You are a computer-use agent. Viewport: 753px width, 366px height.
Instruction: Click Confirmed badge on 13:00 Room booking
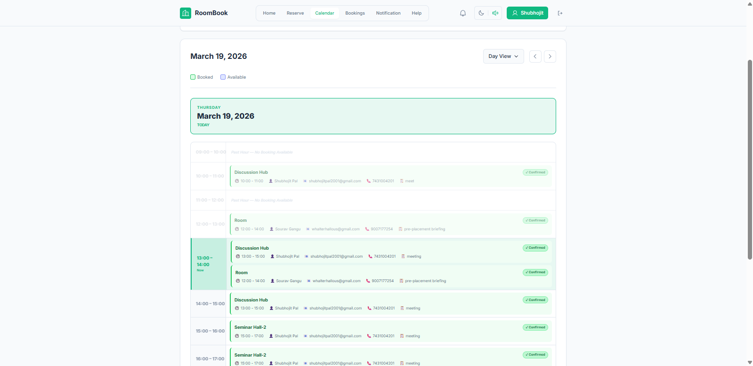[535, 272]
